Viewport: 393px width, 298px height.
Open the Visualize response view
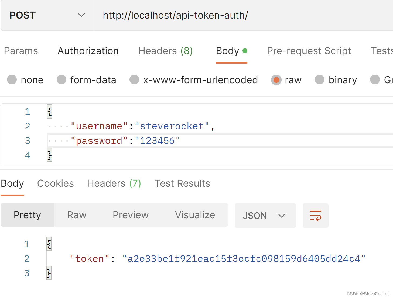pos(195,215)
